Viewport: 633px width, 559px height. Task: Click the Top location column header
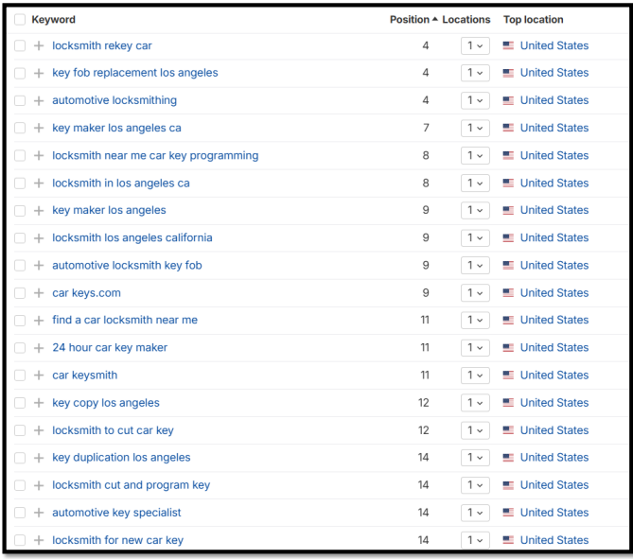click(x=533, y=19)
